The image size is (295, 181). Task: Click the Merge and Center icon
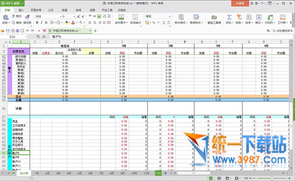[121, 17]
